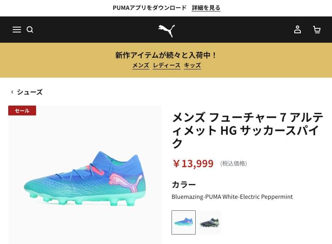Toggle the currently selected blue color variant
This screenshot has width=332, height=244.
pyautogui.click(x=183, y=222)
